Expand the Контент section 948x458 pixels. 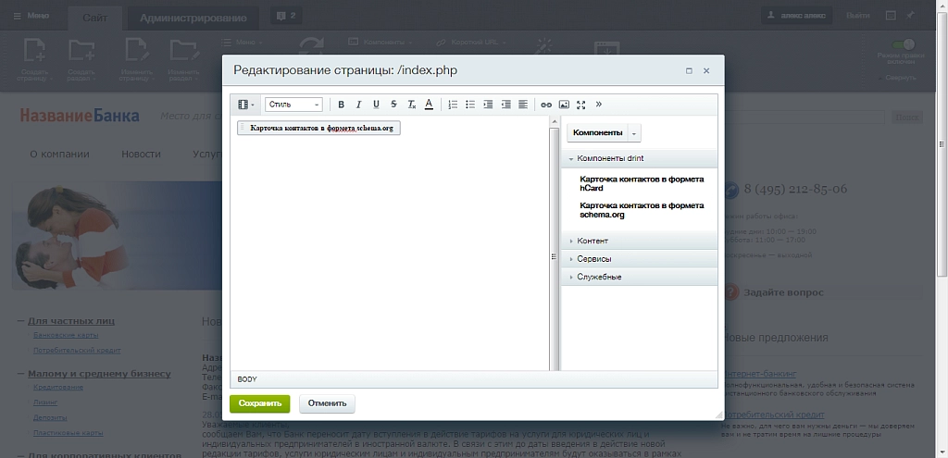click(639, 241)
